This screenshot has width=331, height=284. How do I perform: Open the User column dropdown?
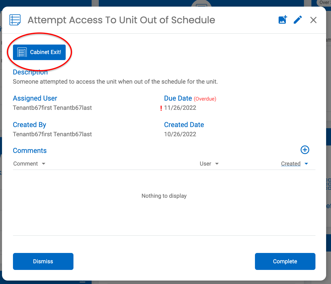click(x=217, y=164)
